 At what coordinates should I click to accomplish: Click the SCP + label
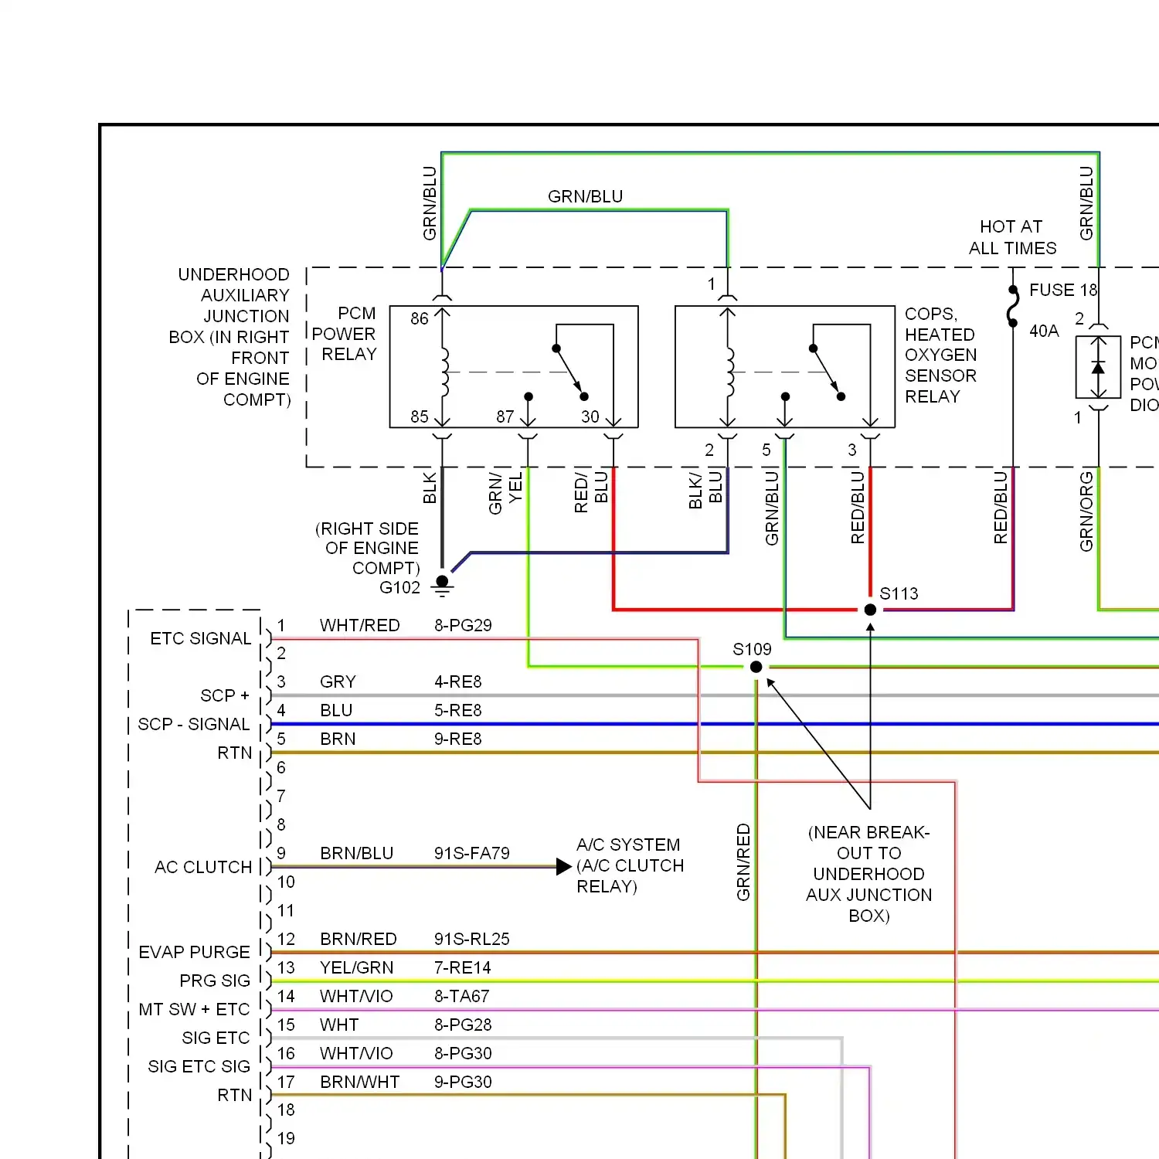coord(225,695)
